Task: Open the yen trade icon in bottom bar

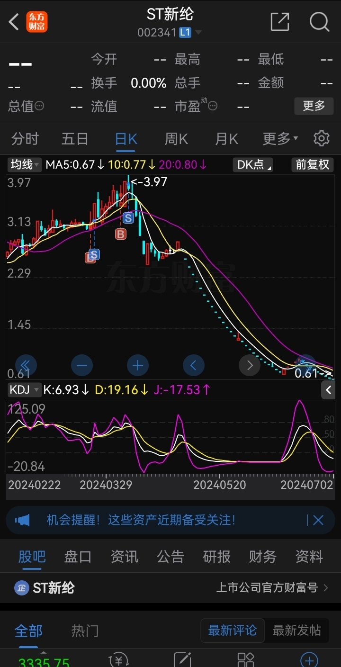Action: point(118,659)
